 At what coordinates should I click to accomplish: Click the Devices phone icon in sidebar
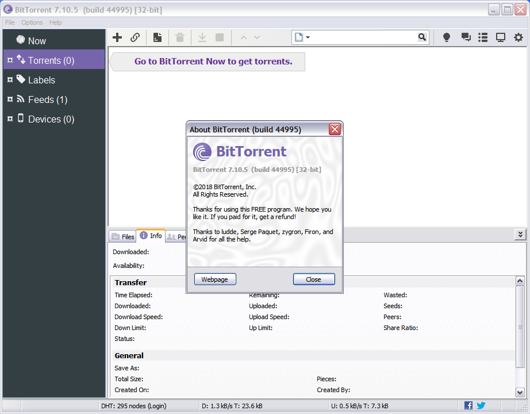point(21,118)
